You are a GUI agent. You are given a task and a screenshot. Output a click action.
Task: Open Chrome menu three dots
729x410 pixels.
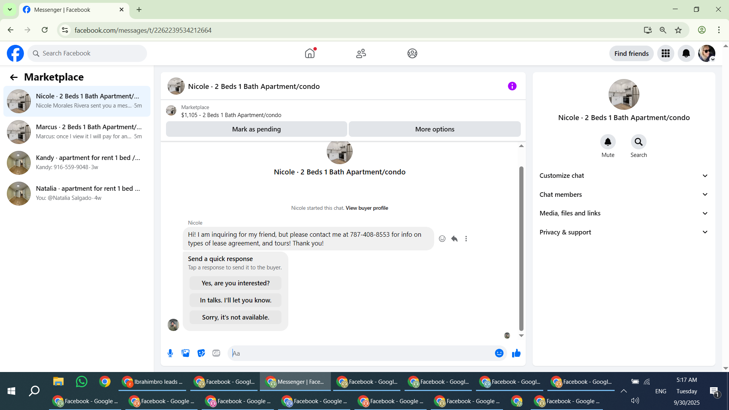click(719, 30)
